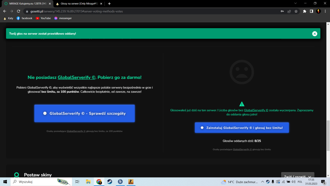Screen dimensions: 330x186
Task: Open battery status tray icon
Action: tap(288, 182)
